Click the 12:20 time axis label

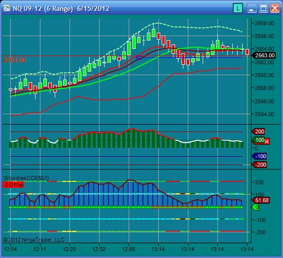pos(70,249)
